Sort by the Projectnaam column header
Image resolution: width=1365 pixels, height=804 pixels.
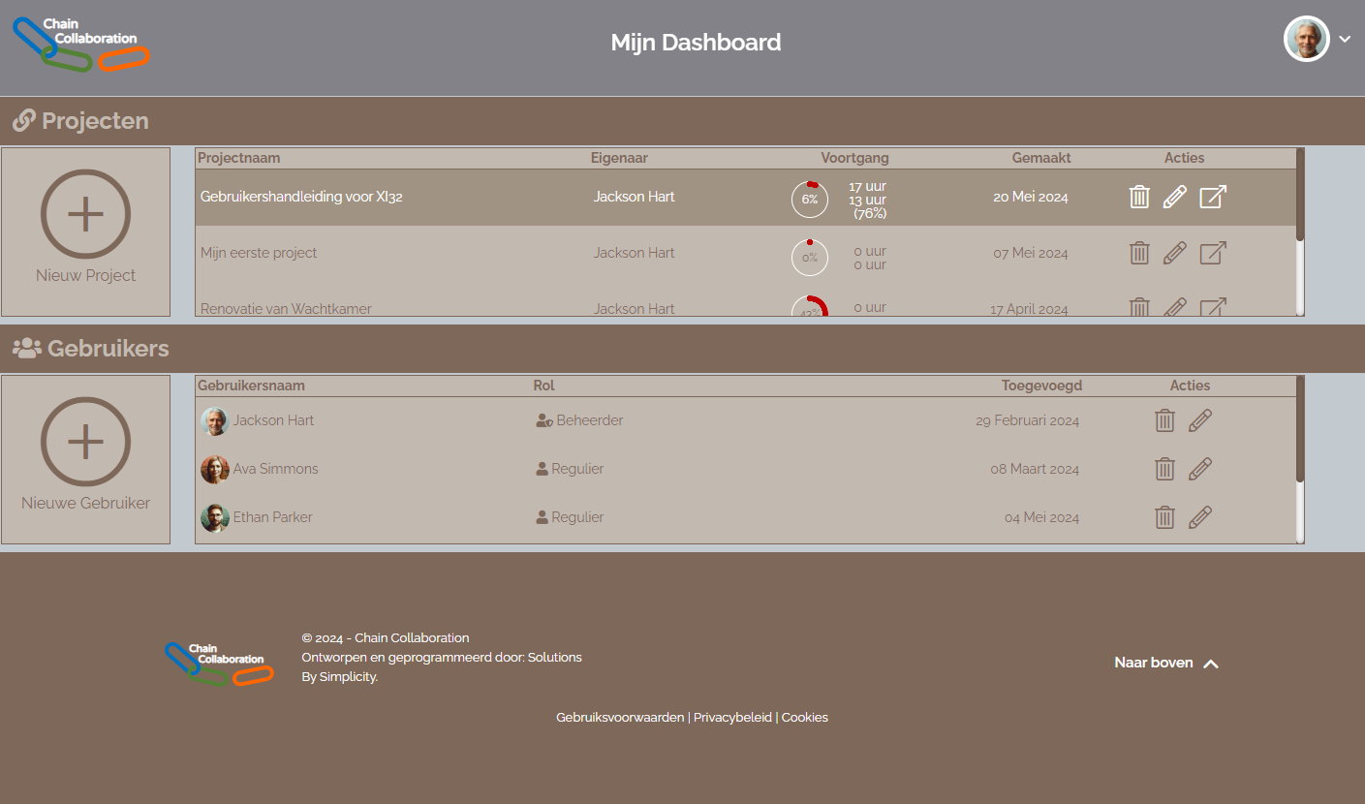239,158
